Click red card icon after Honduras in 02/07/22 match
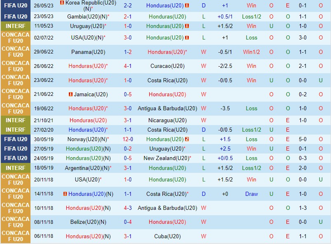 pyautogui.click(x=187, y=37)
